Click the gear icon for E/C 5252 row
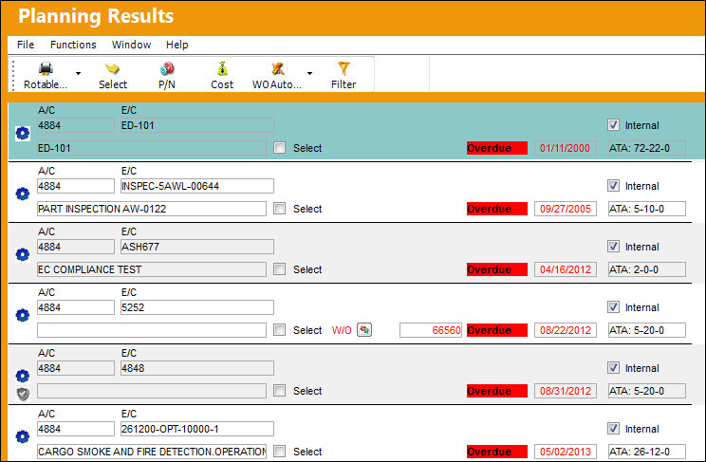The image size is (706, 462). coord(23,315)
